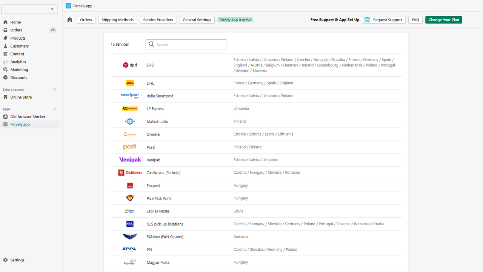Click the Parcely home icon in toolbar

coord(70,20)
